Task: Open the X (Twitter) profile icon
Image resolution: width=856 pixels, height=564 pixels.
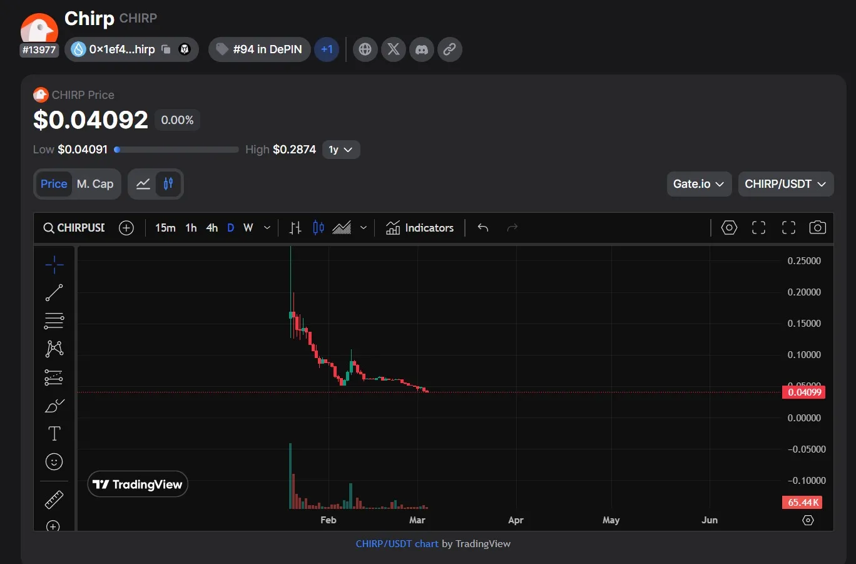Action: point(394,49)
